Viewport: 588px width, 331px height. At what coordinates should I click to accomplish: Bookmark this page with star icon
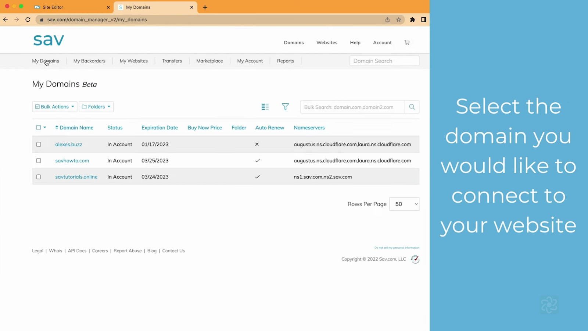(398, 20)
